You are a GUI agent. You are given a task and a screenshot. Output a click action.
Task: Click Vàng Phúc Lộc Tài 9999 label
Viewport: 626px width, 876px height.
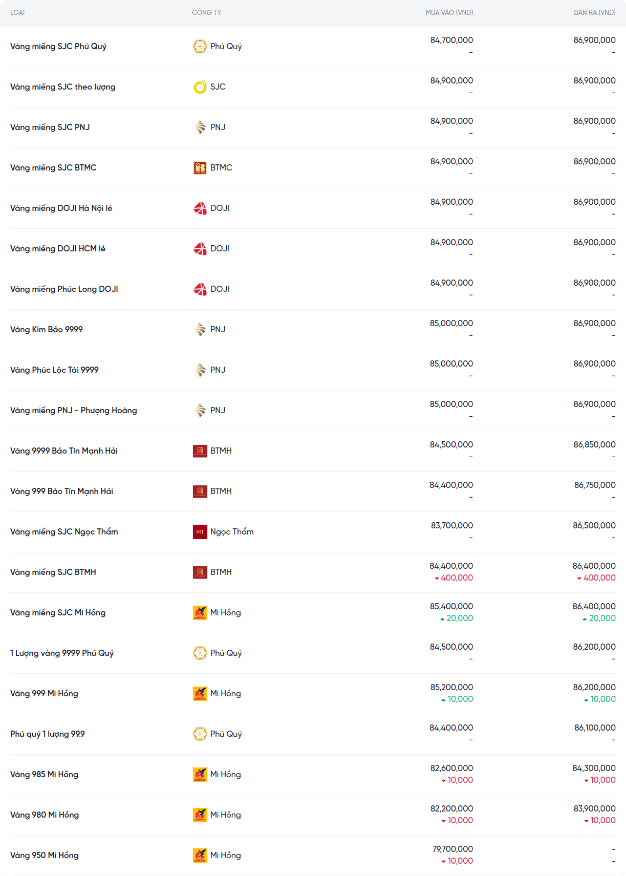tap(54, 370)
